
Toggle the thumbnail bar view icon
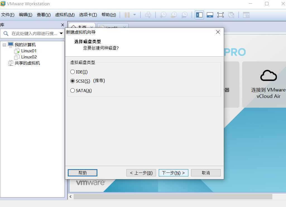click(210, 15)
